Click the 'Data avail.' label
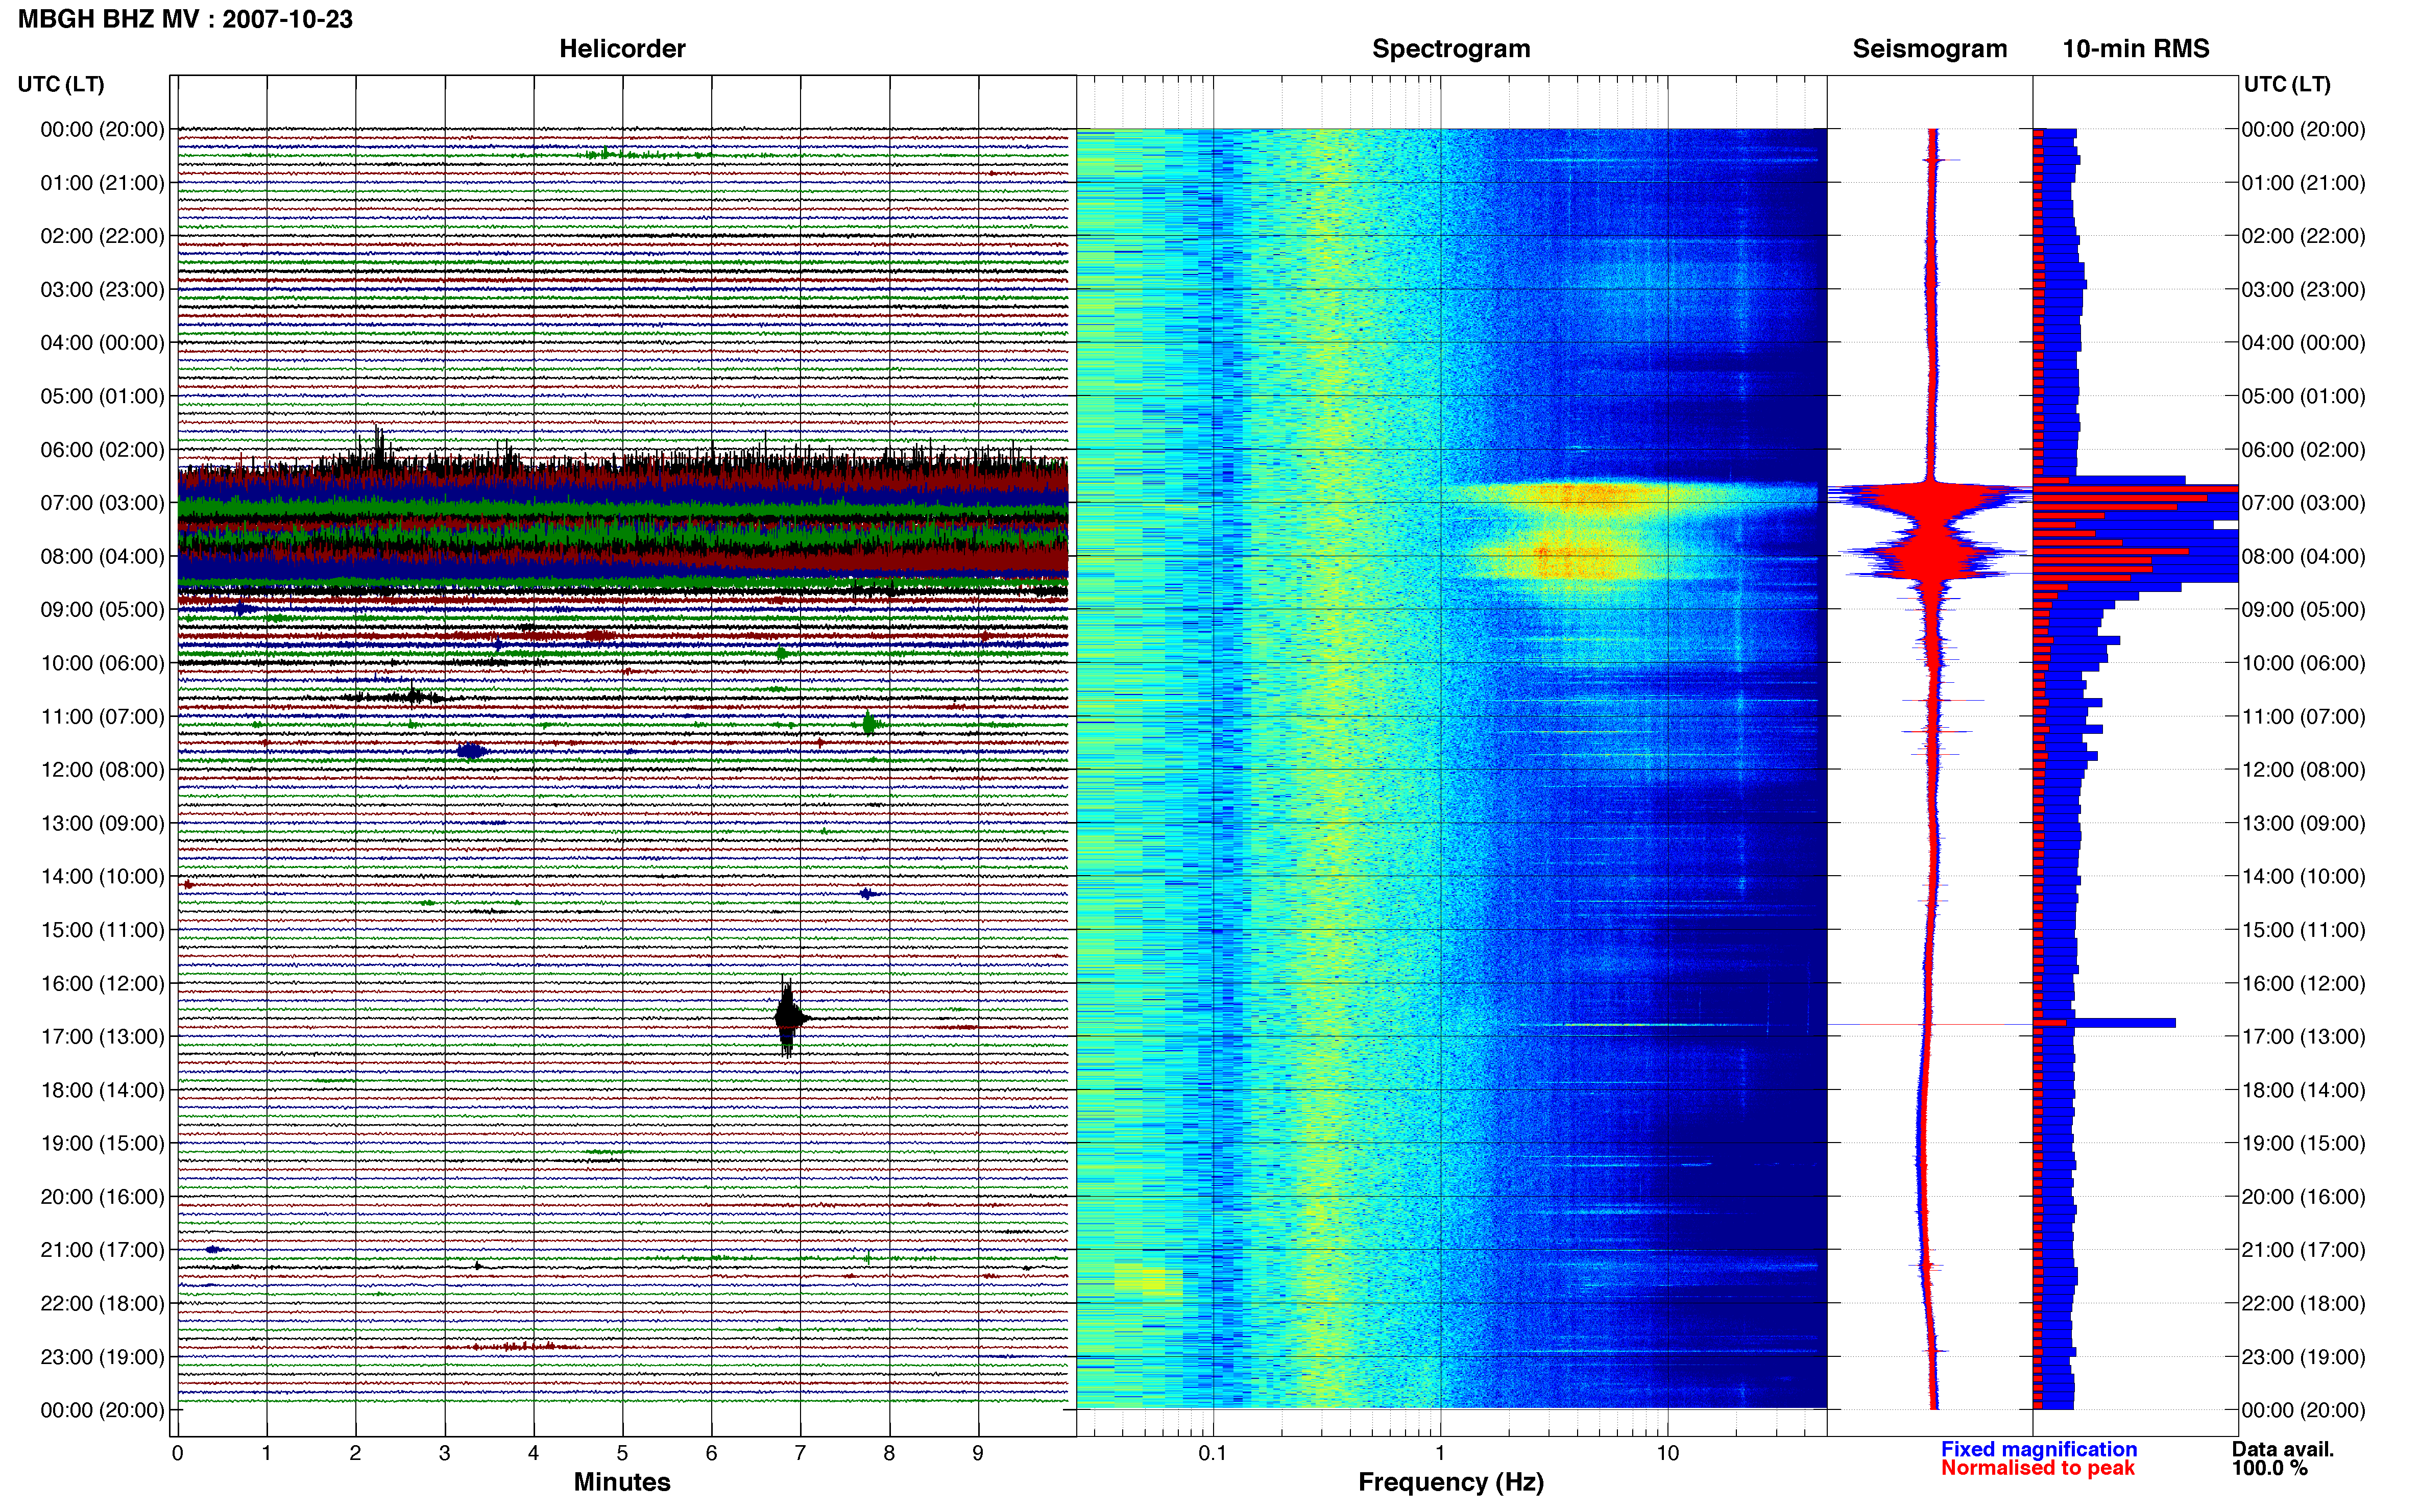 point(2283,1449)
